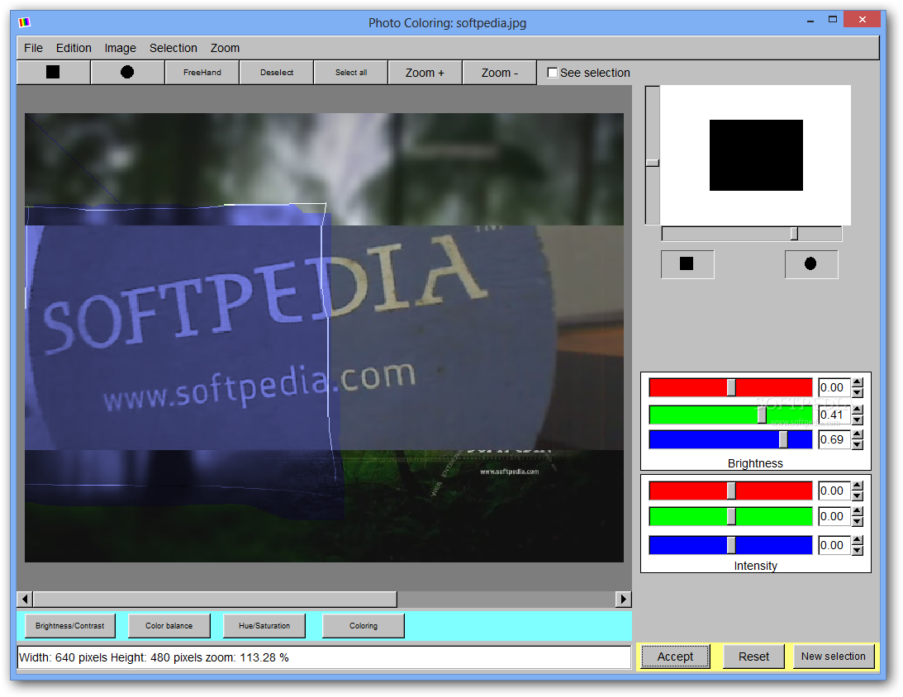Open the Color balance adjustment
The height and width of the screenshot is (697, 903).
(x=169, y=626)
